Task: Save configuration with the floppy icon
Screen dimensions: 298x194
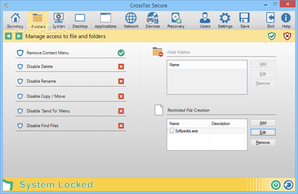Action: [245, 20]
